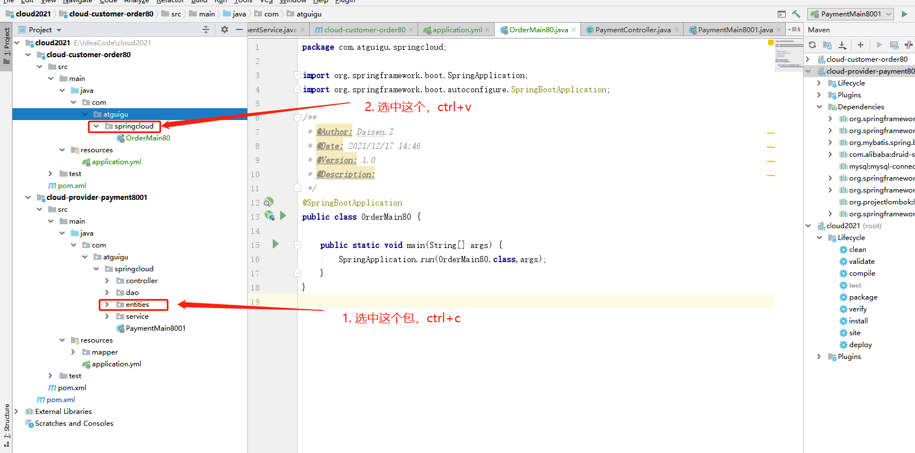
Task: Collapse the cloud-customer-order80 module in Project tree
Action: pyautogui.click(x=28, y=54)
